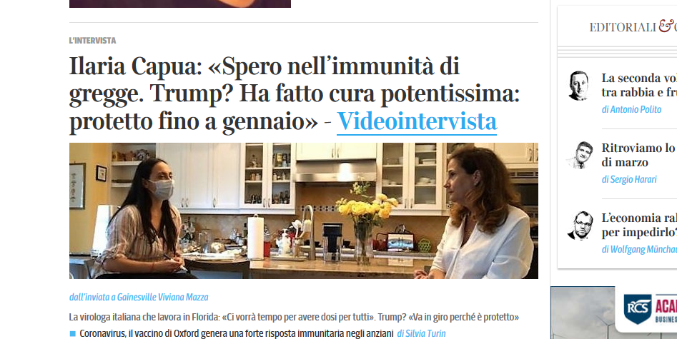The height and width of the screenshot is (339, 677).
Task: Click byline 'di Antonio Polito'
Action: coord(631,109)
